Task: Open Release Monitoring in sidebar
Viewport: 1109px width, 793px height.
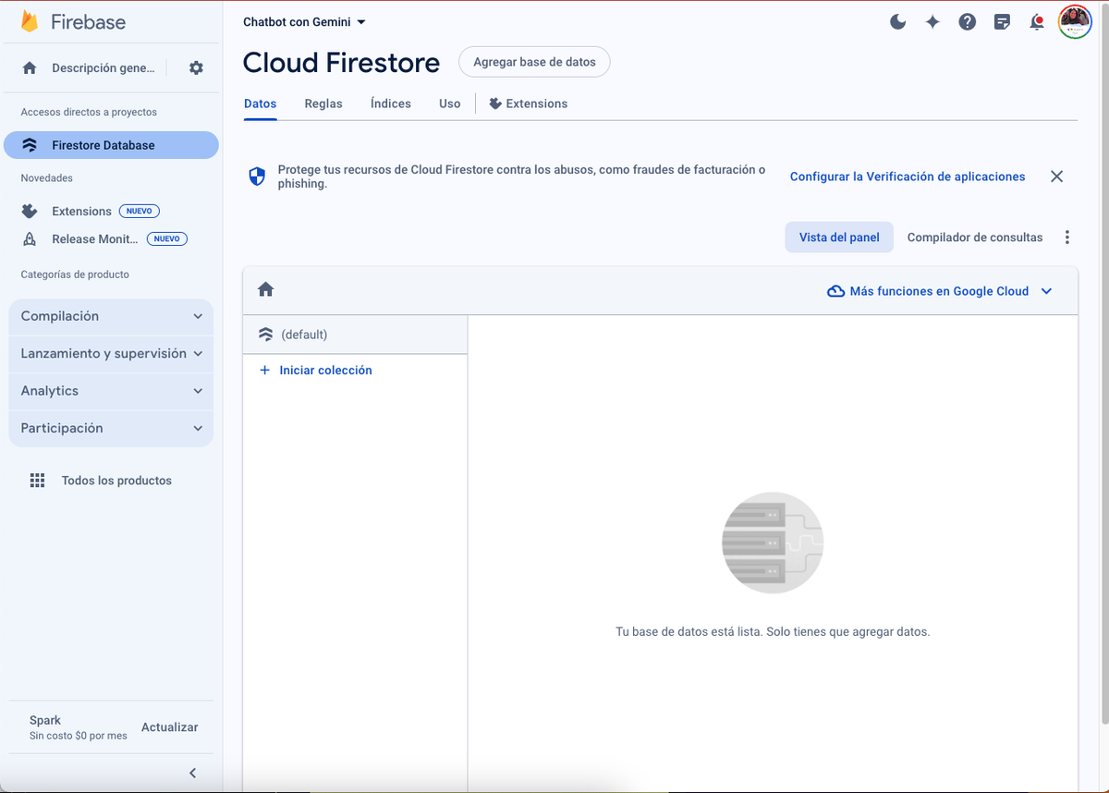Action: [x=94, y=238]
